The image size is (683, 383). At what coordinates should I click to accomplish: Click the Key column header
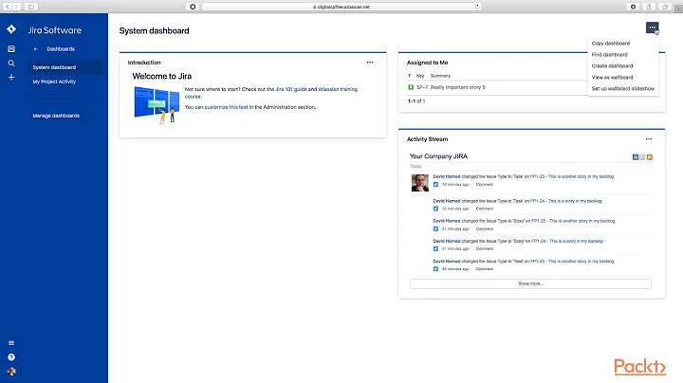pyautogui.click(x=420, y=76)
